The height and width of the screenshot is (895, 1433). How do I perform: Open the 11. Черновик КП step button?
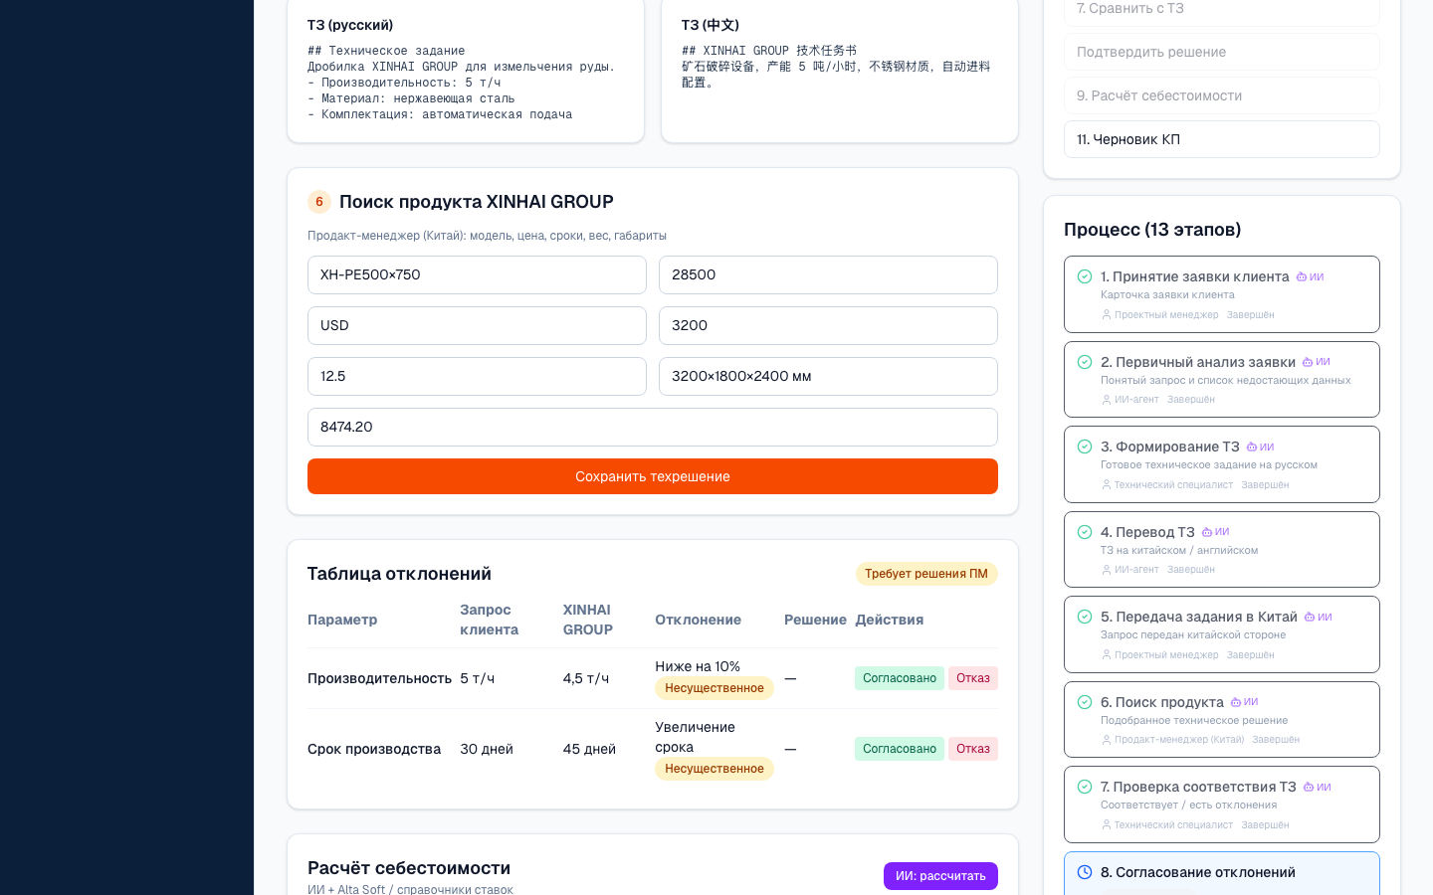(1222, 139)
